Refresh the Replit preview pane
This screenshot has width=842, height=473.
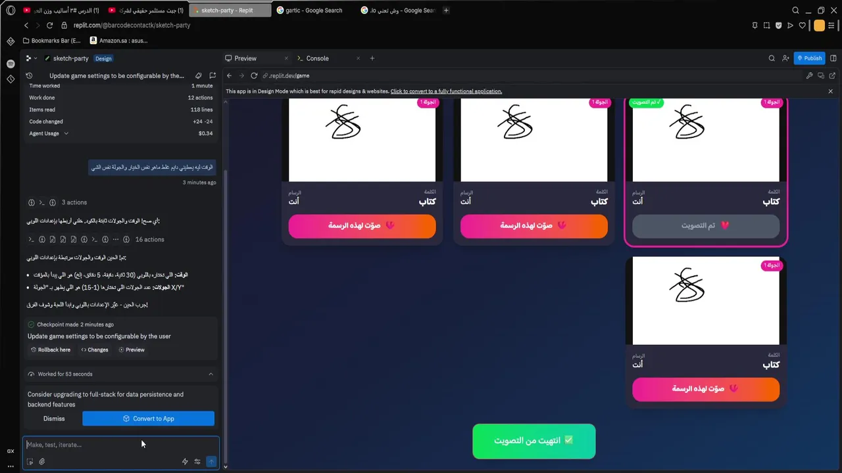coord(254,76)
